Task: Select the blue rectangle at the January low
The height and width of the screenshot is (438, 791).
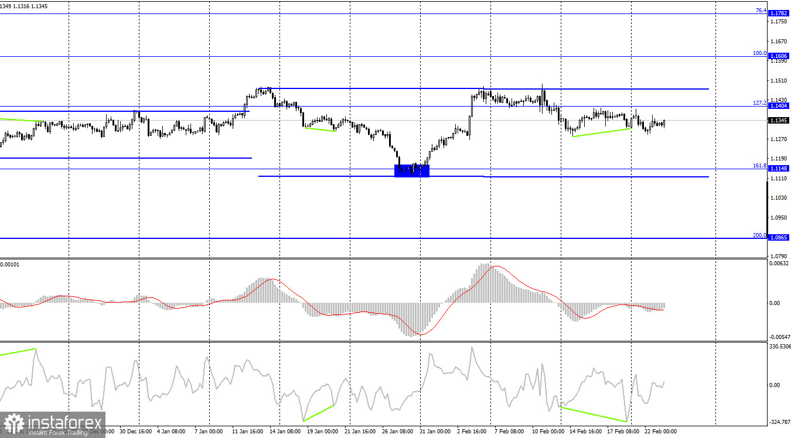Action: 412,170
